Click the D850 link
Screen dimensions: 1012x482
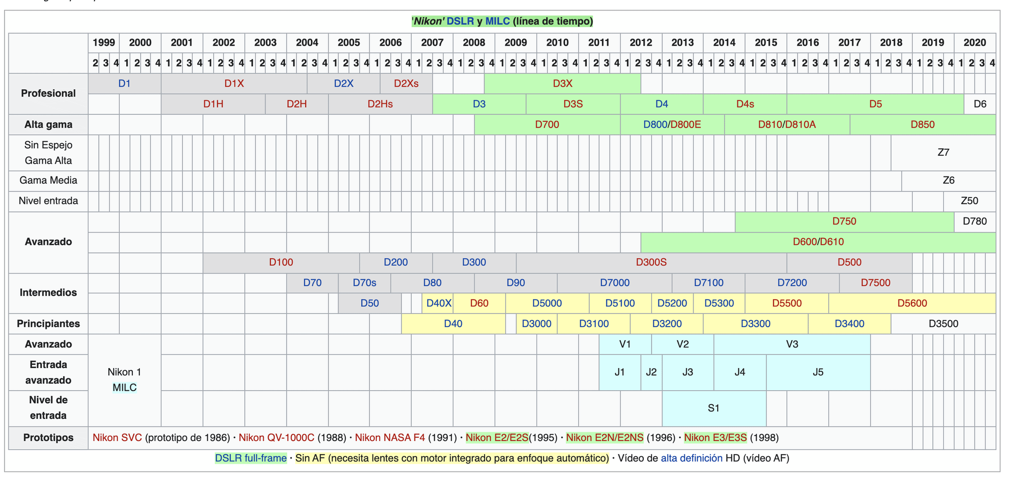[x=923, y=125]
